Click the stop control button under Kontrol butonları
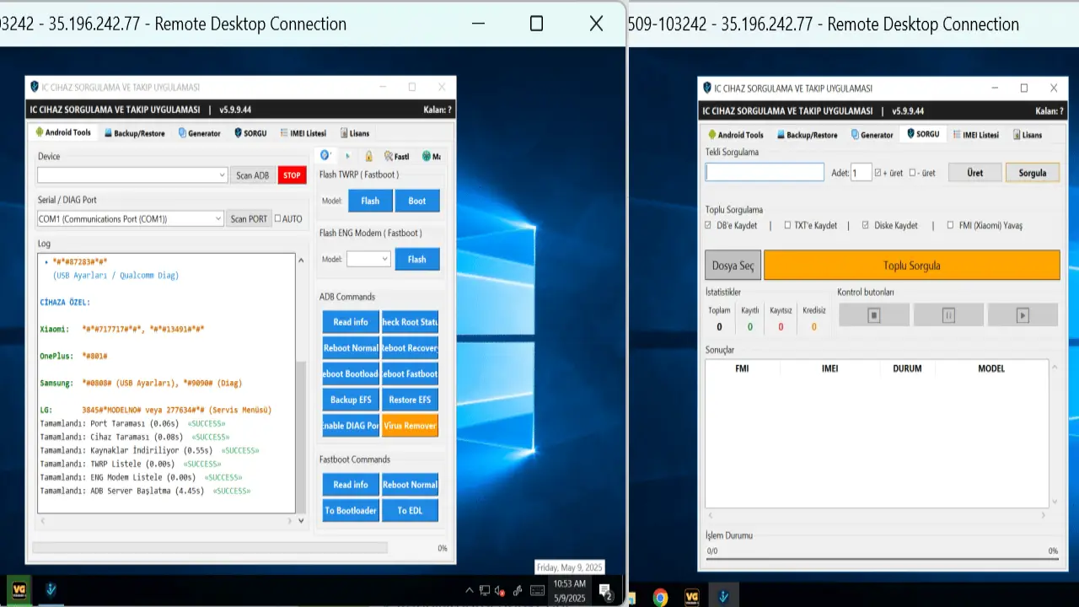 [874, 315]
